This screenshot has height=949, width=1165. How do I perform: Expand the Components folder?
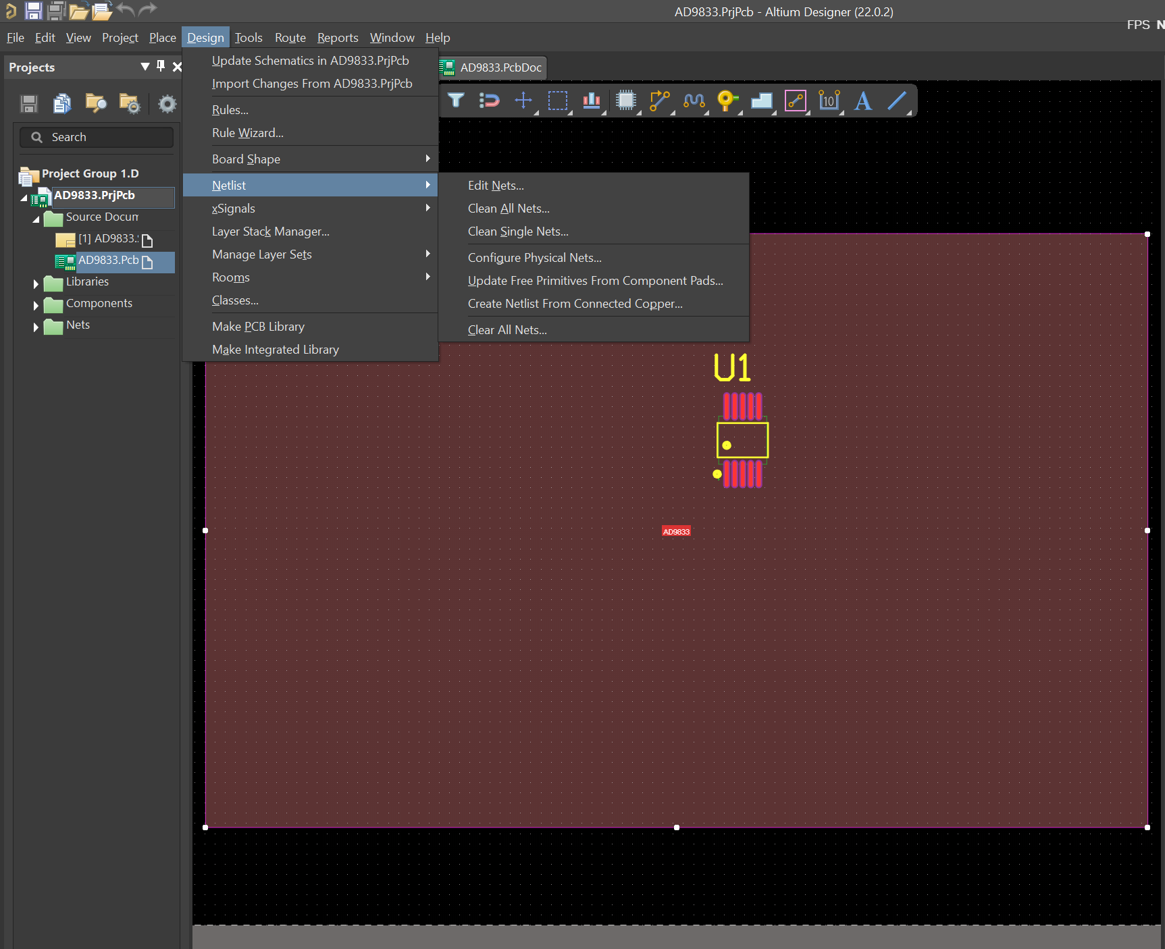pyautogui.click(x=36, y=306)
